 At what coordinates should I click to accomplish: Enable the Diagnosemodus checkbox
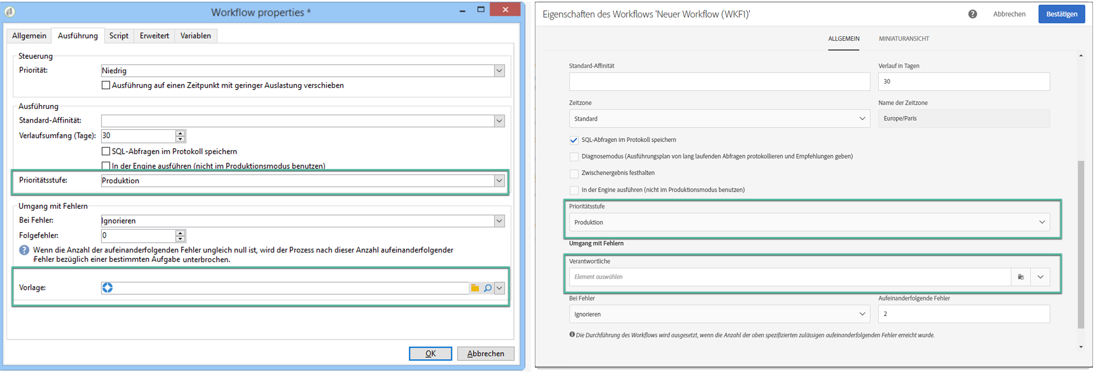574,157
